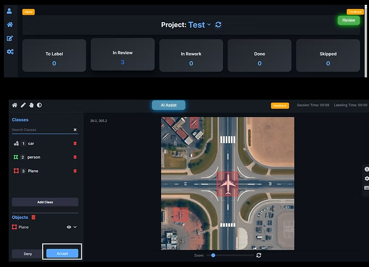
Task: Toggle the contrast half-circle icon
Action: [39, 105]
